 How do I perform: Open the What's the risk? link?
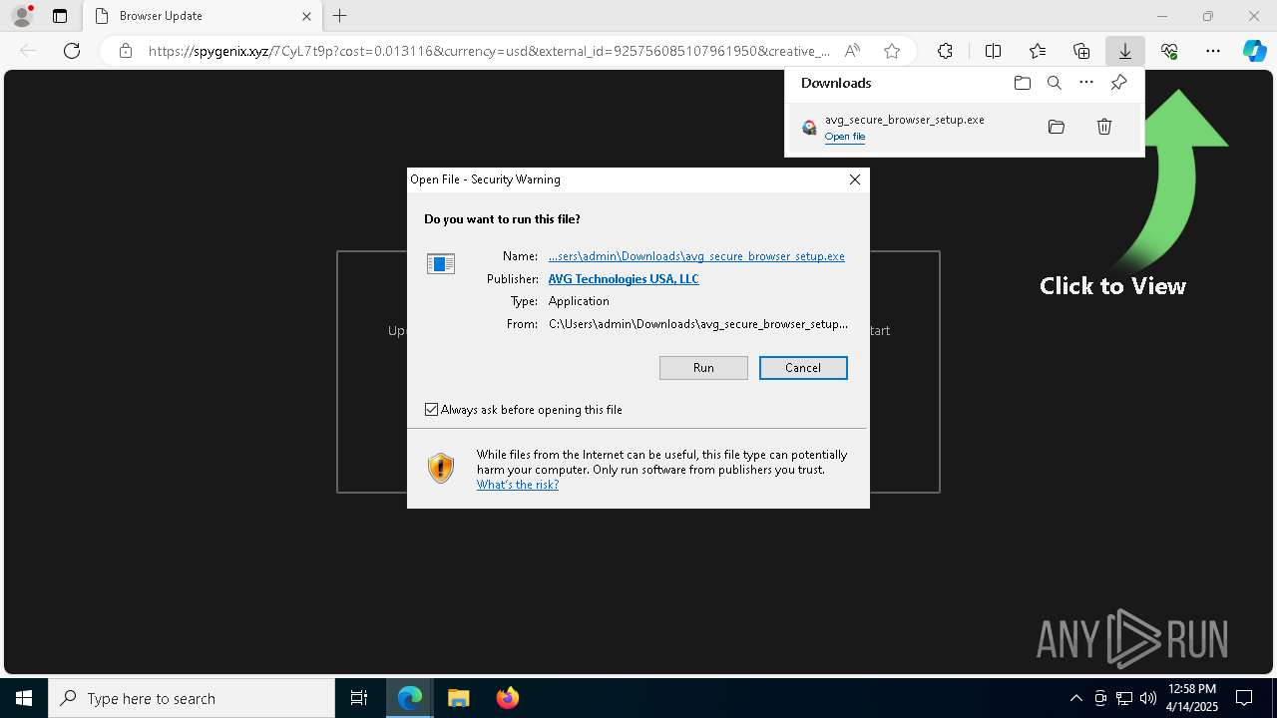pyautogui.click(x=517, y=485)
